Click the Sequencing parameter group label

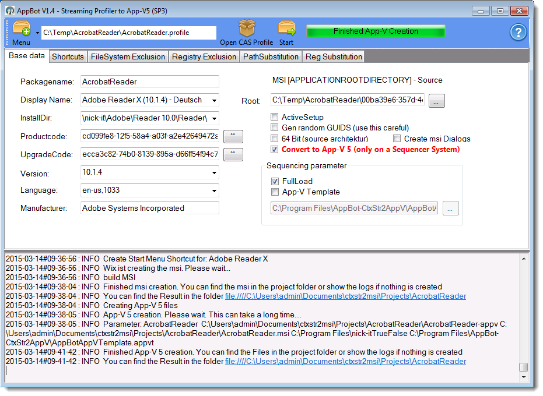click(306, 166)
